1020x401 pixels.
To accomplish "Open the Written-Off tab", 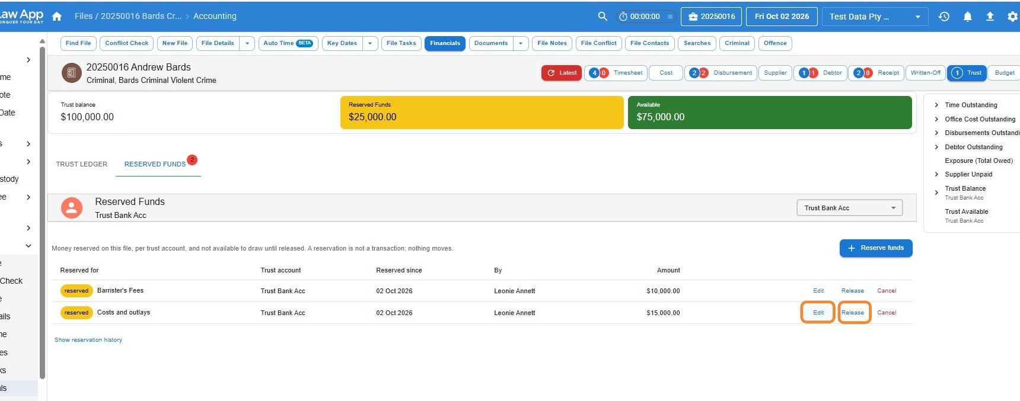I will [x=925, y=73].
